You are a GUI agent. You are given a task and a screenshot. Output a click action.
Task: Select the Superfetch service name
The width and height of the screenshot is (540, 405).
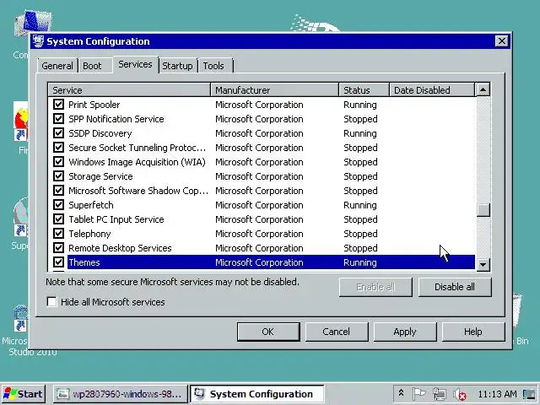click(91, 205)
